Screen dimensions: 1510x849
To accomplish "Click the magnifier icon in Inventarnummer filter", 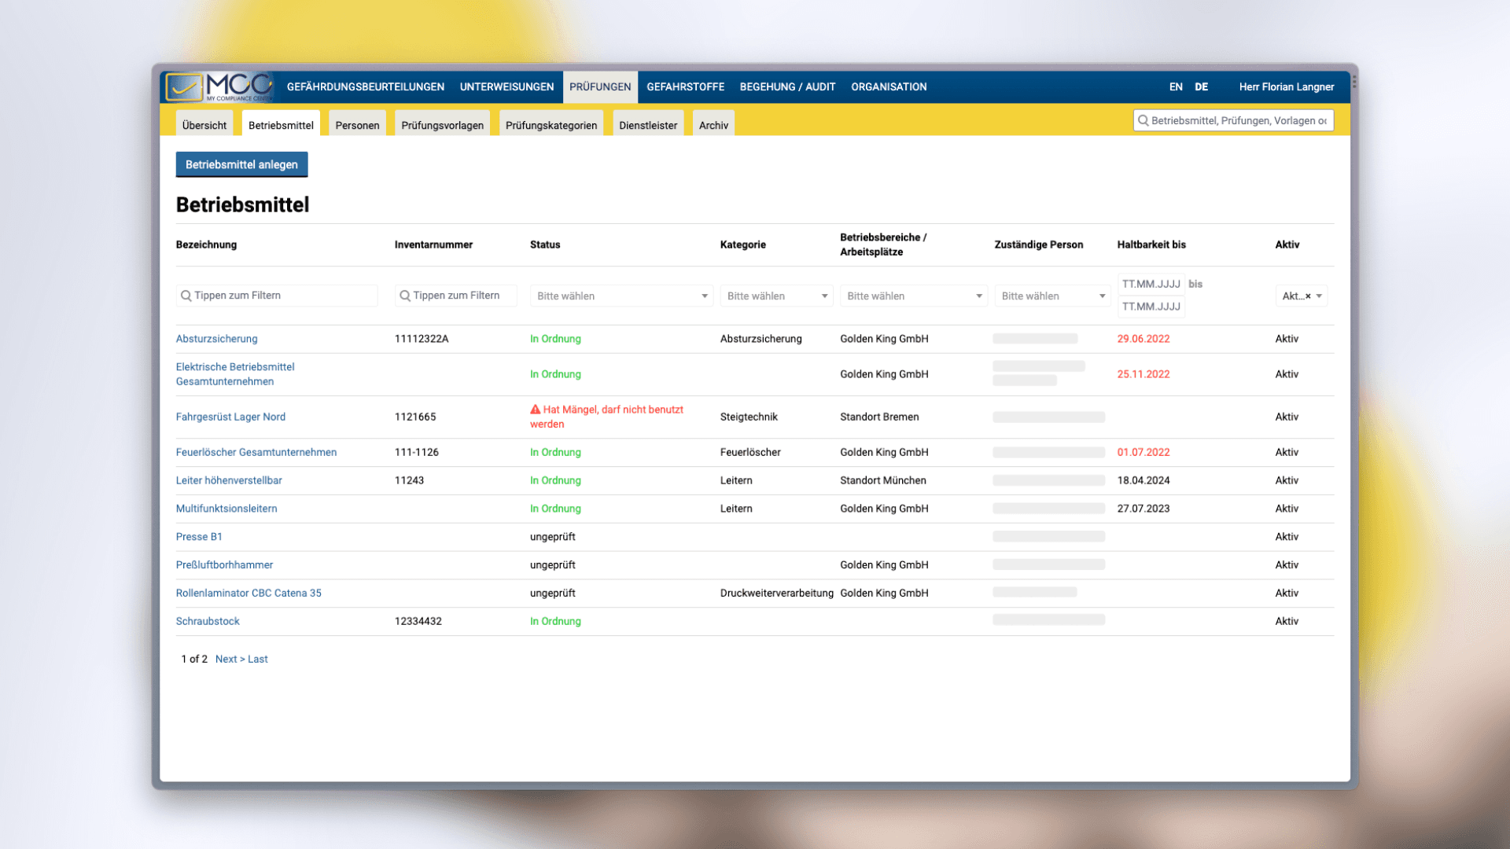I will pos(405,296).
